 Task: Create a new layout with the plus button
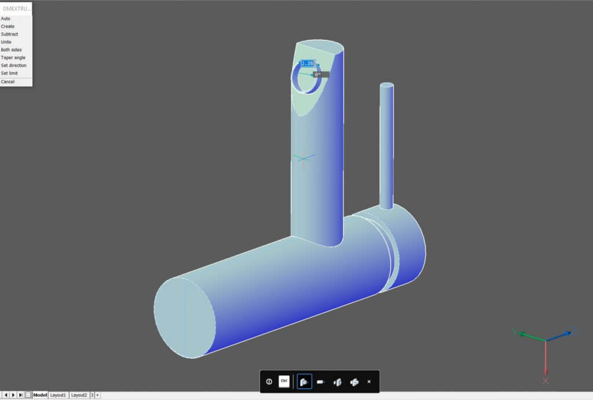point(98,395)
